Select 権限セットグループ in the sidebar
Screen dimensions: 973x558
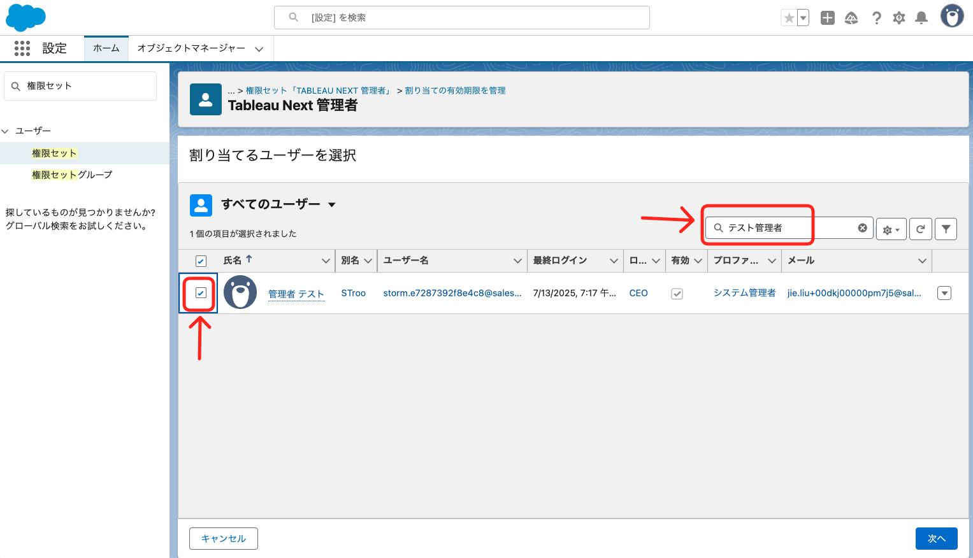tap(72, 175)
